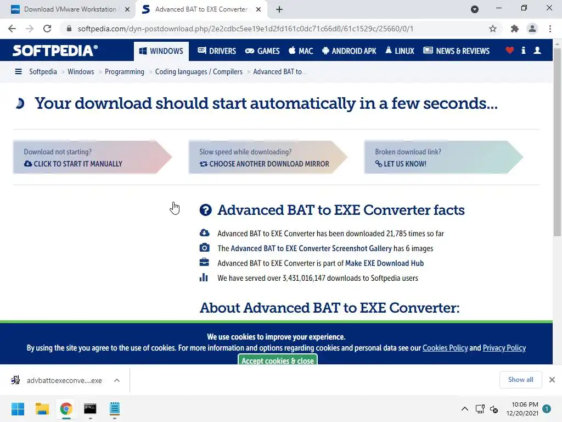Open the notification badge on taskbar
562x422 pixels.
[547, 409]
